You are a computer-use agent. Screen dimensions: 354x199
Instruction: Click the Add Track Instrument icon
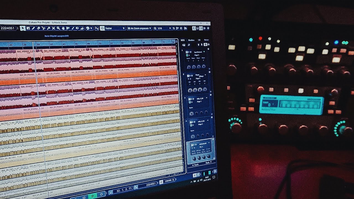[x=184, y=45]
